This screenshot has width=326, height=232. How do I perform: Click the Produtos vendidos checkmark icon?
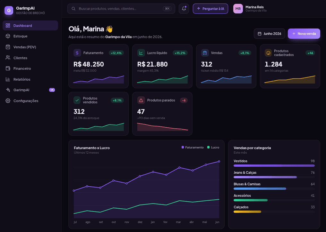click(x=77, y=100)
